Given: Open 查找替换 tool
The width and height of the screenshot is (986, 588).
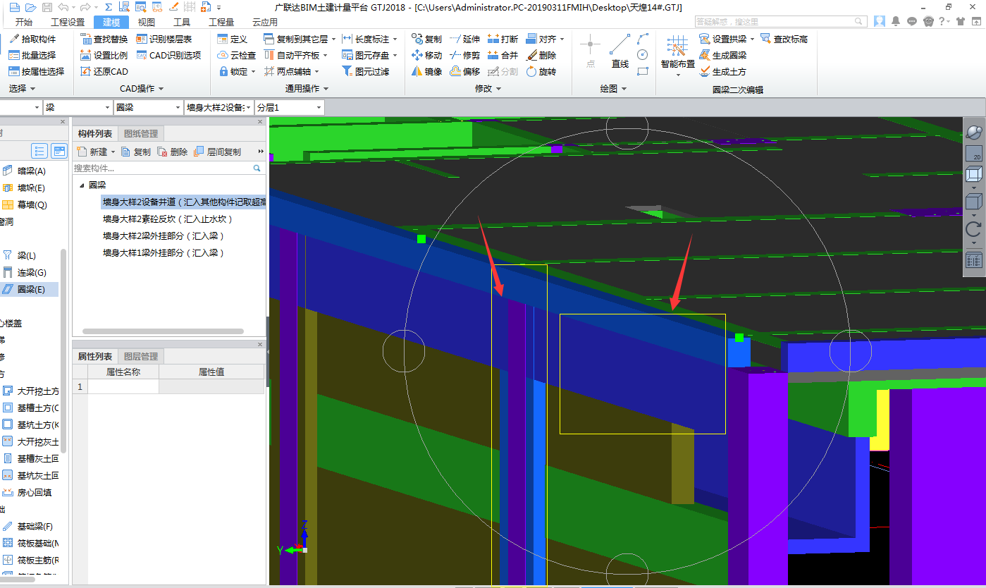Looking at the screenshot, I should (104, 39).
